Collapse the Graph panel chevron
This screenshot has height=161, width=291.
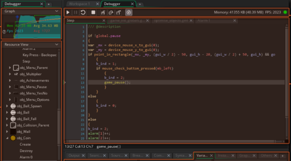[57, 11]
